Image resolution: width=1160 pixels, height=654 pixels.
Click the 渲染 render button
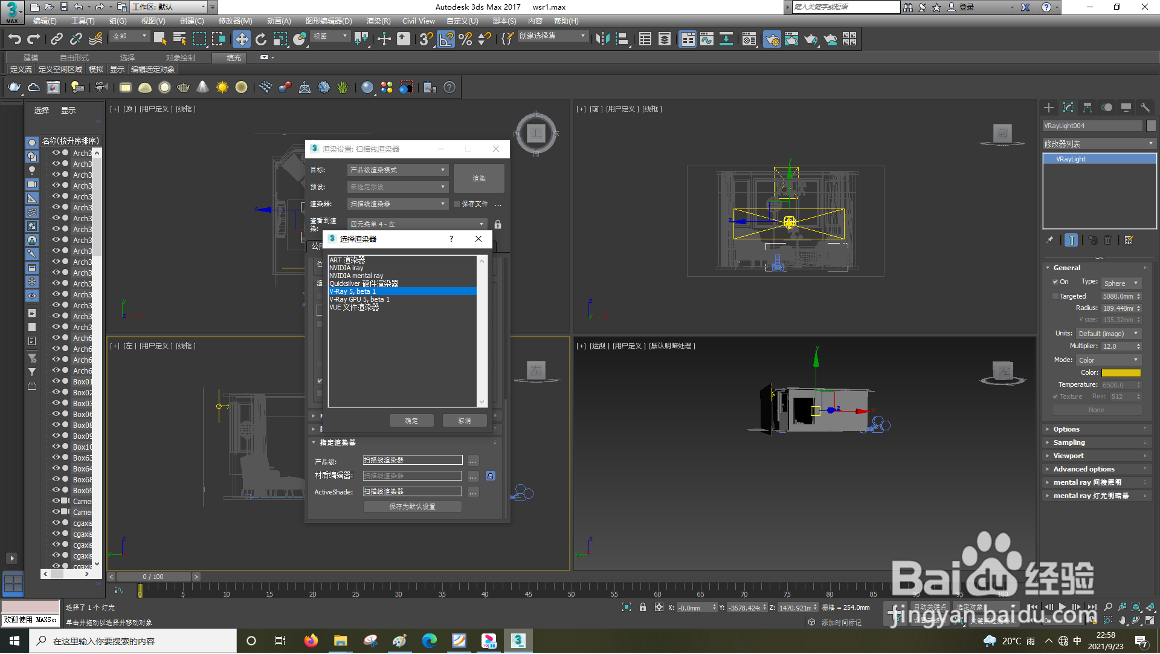tap(479, 179)
